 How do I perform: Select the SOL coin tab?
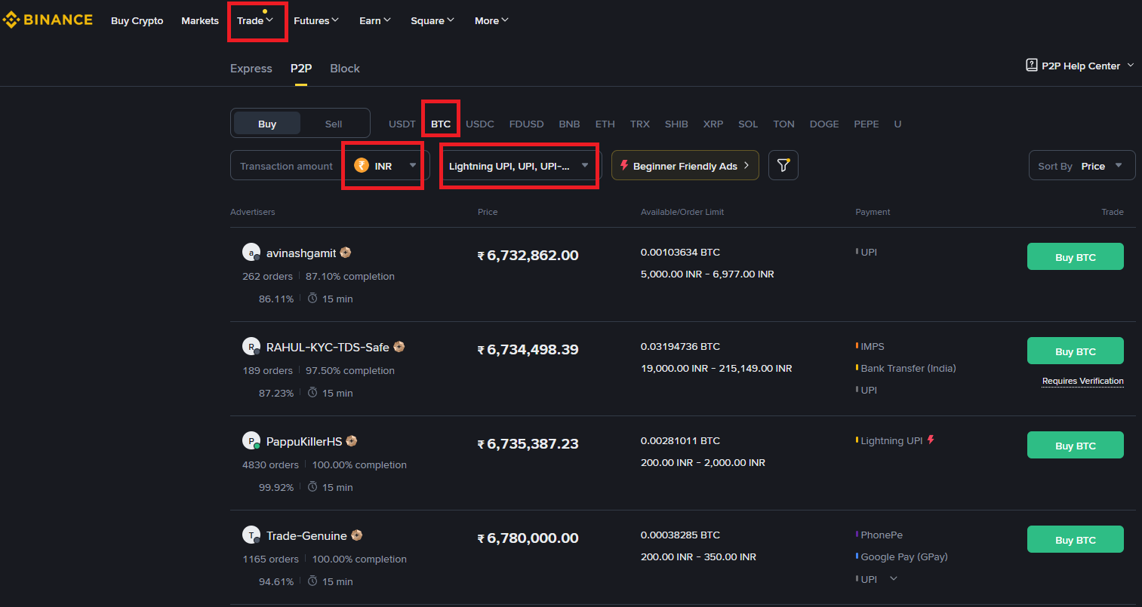point(748,124)
